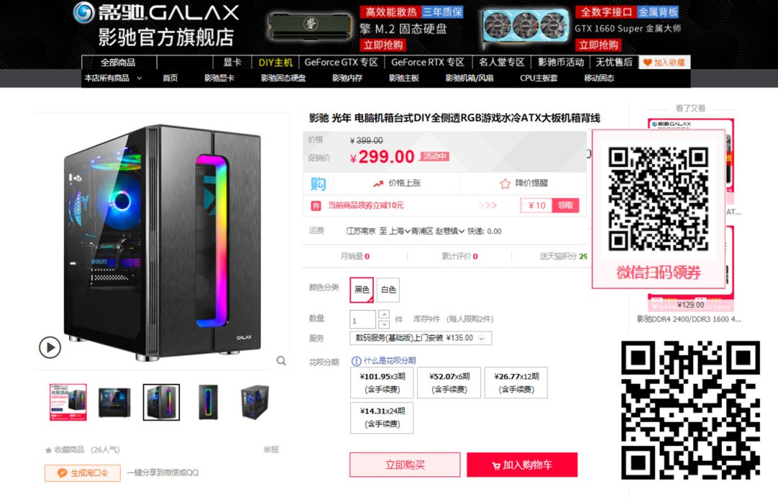Click the 什么是花呗分期 info icon
This screenshot has height=497, width=778.
(356, 361)
